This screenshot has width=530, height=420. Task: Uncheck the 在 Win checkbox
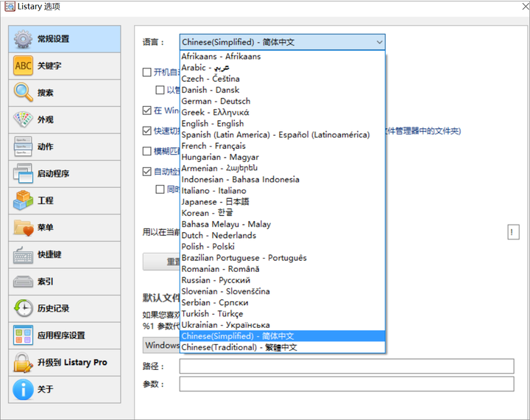pos(146,111)
